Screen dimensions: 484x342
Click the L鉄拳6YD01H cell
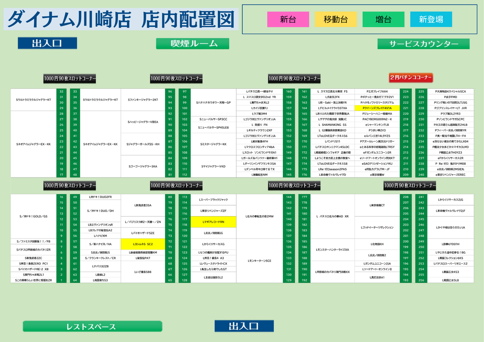tap(451, 244)
